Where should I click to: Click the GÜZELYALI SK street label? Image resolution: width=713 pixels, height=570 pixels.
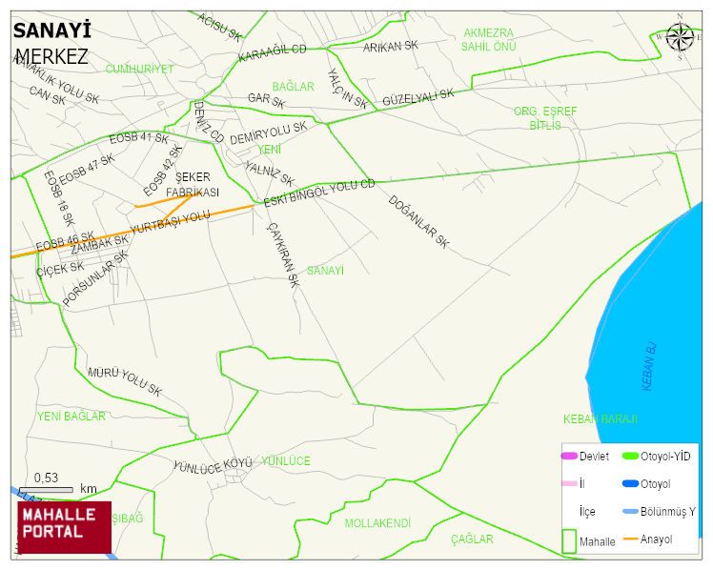tap(418, 97)
